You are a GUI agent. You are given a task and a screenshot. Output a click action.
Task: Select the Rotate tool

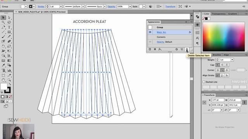[x=3, y=46]
